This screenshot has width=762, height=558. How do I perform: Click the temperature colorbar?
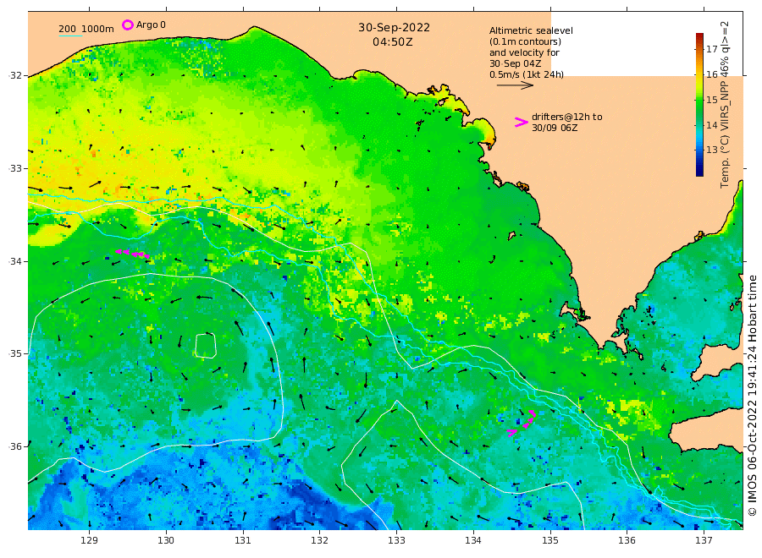click(x=699, y=104)
